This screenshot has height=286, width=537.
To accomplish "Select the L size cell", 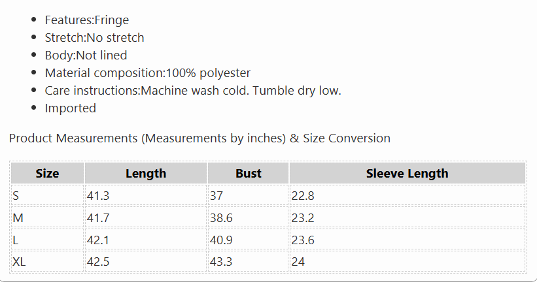I will (x=47, y=240).
